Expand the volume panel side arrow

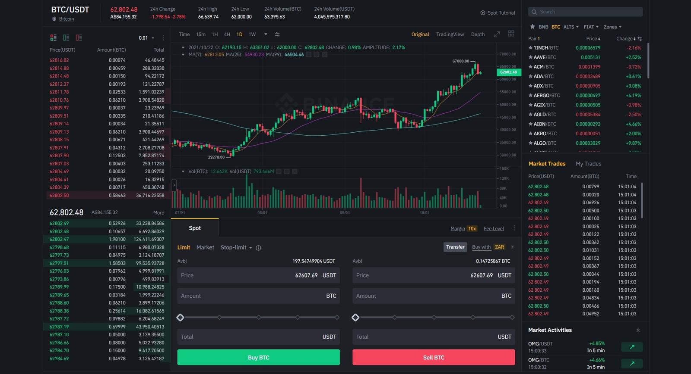point(174,185)
